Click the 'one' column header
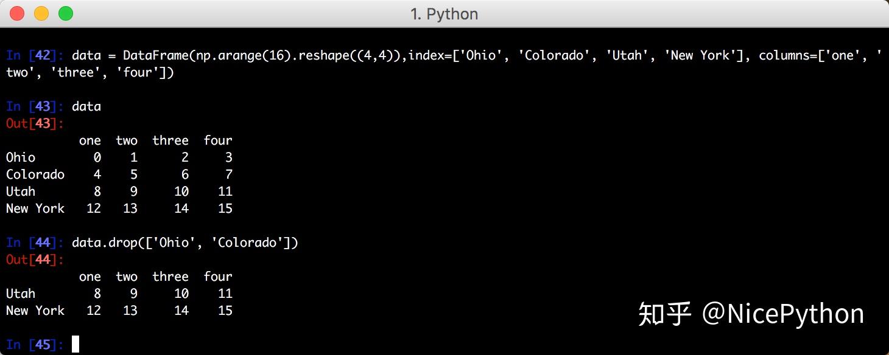Screen dimensions: 889x355 click(x=90, y=140)
